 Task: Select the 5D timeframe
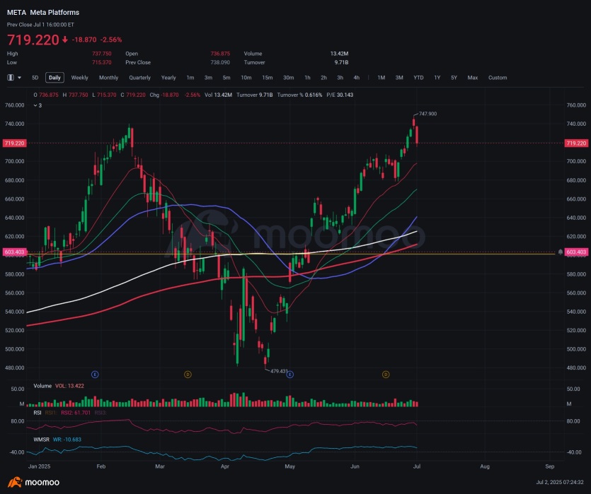(x=35, y=78)
